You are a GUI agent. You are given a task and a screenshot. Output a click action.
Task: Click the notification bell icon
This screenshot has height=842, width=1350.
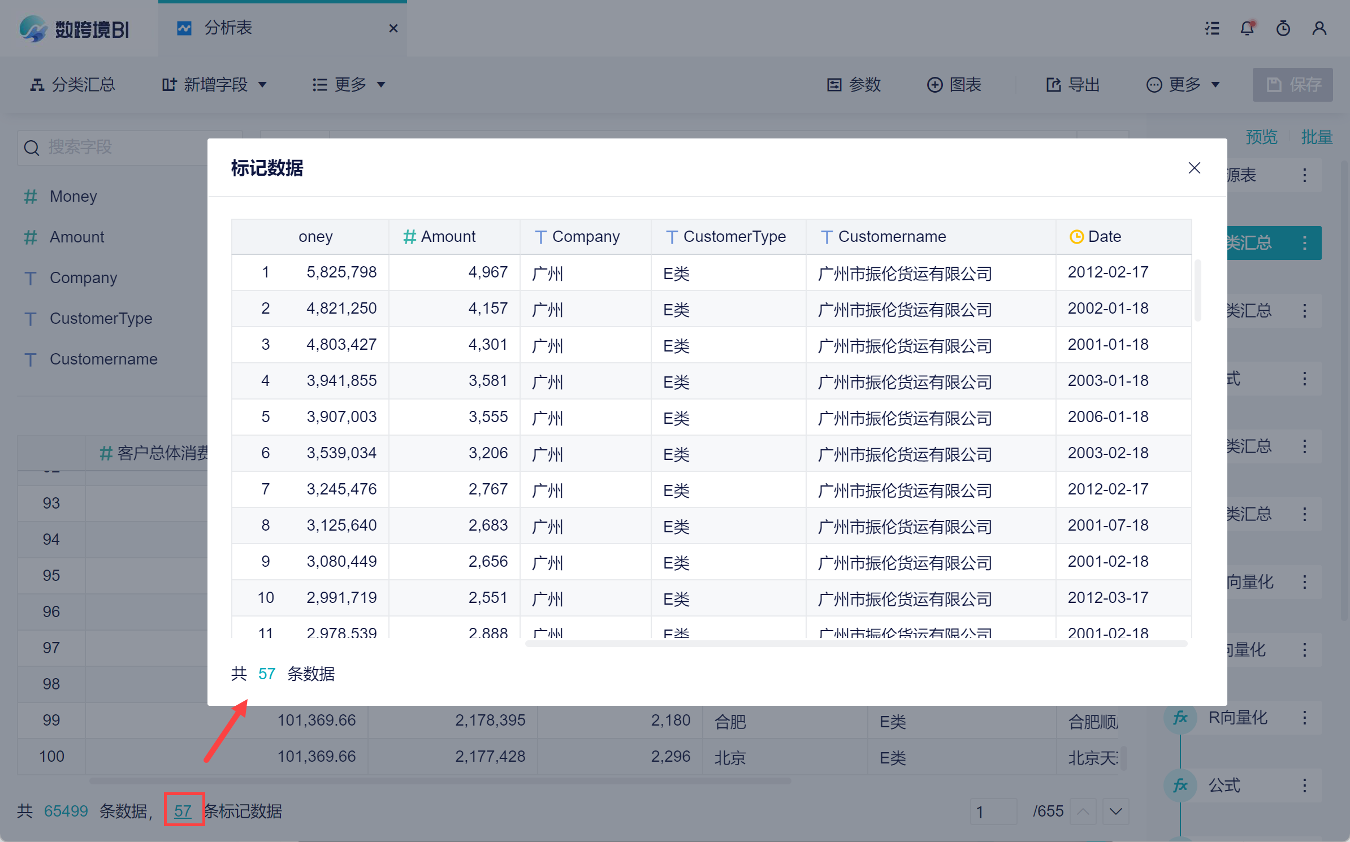pyautogui.click(x=1247, y=28)
